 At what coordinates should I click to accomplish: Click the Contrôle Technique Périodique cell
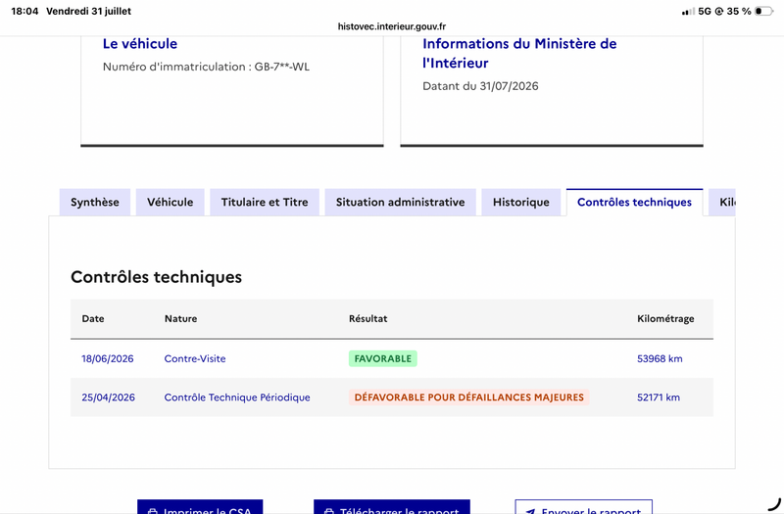tap(237, 397)
